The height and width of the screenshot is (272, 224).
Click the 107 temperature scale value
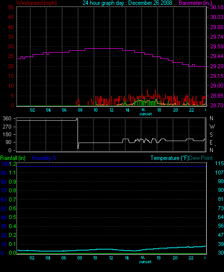pyautogui.click(x=219, y=172)
